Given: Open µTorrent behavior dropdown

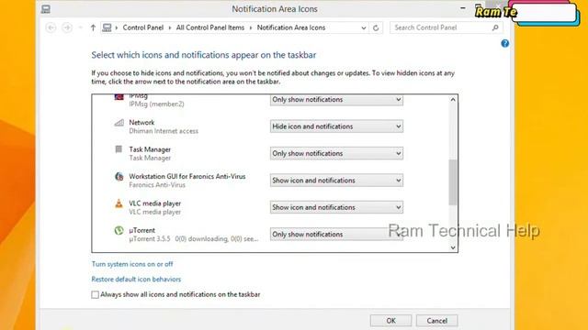Looking at the screenshot, I should point(336,235).
